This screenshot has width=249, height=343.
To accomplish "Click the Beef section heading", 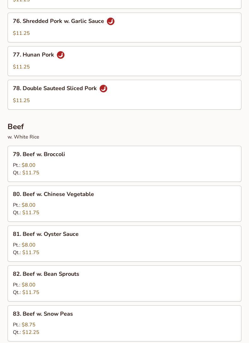I will coord(16,127).
